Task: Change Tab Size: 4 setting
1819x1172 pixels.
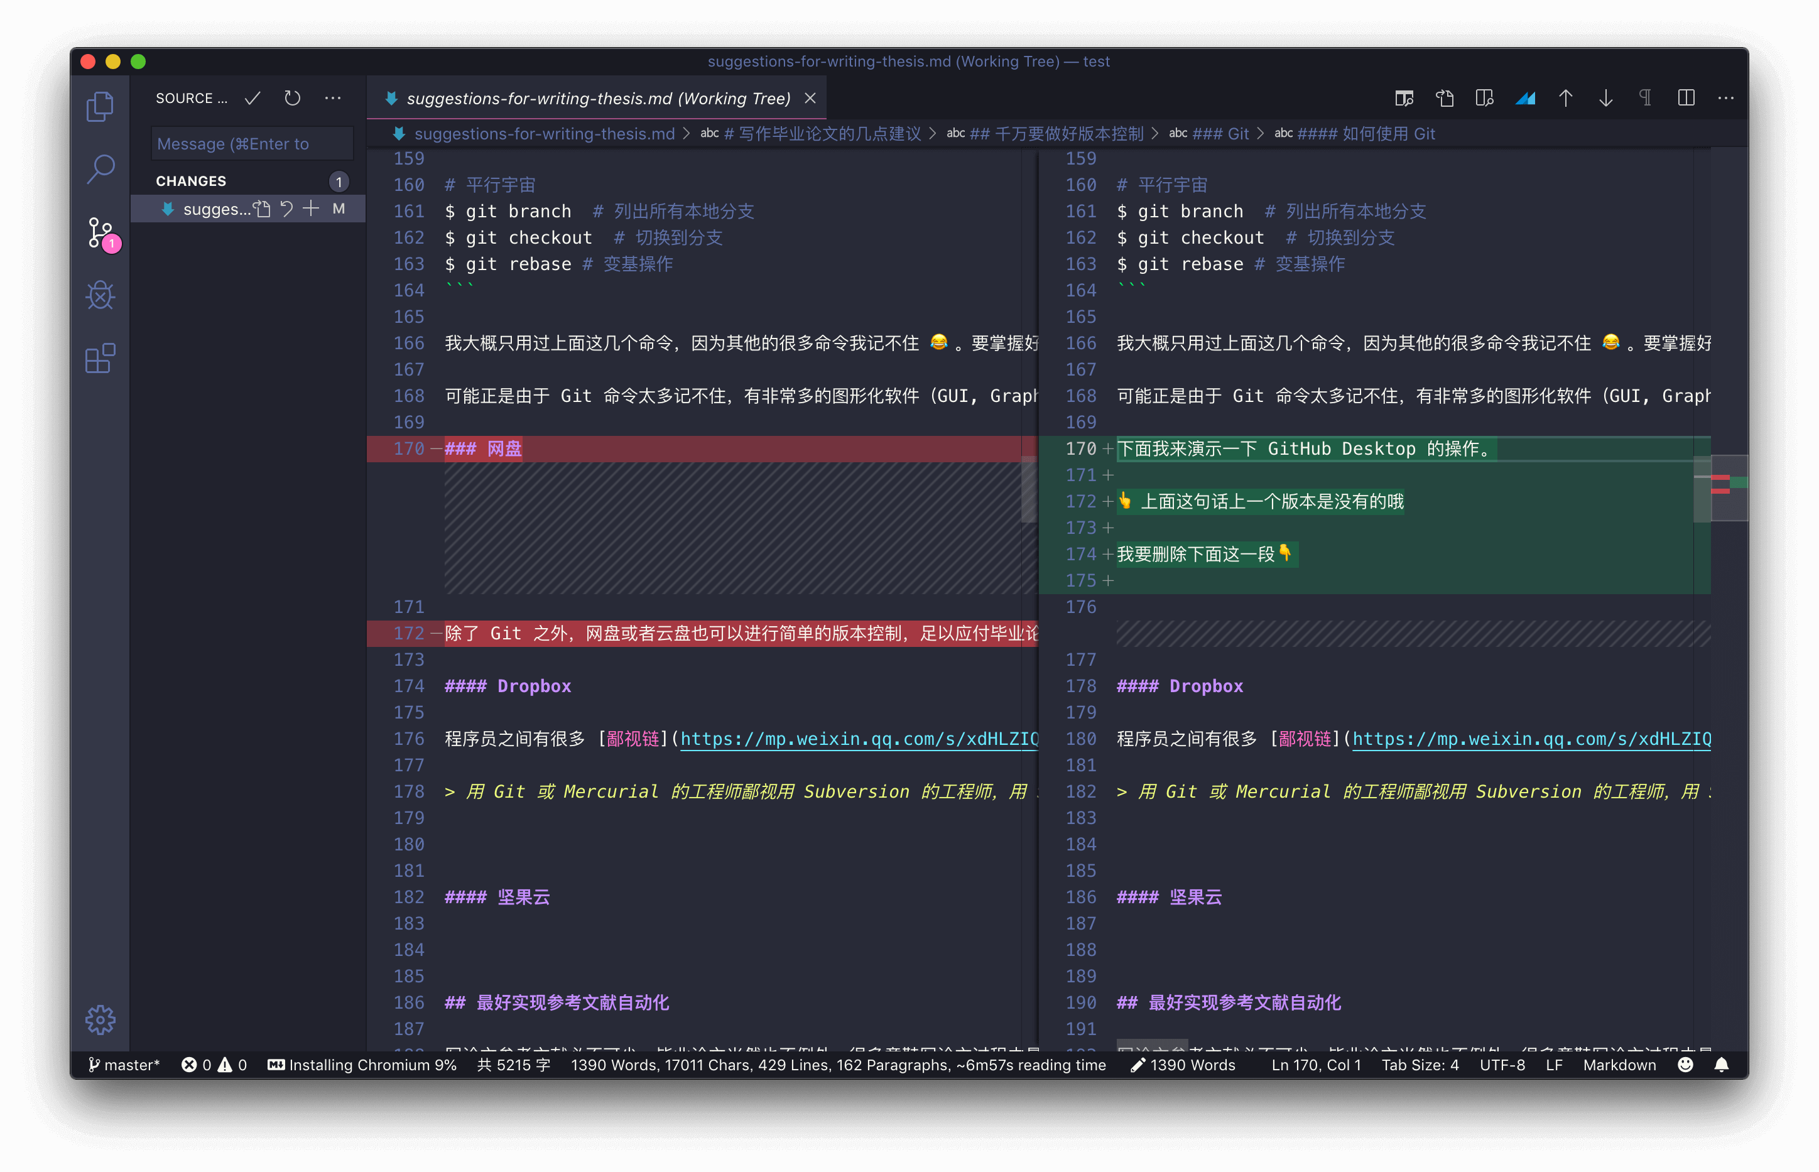Action: 1420,1065
